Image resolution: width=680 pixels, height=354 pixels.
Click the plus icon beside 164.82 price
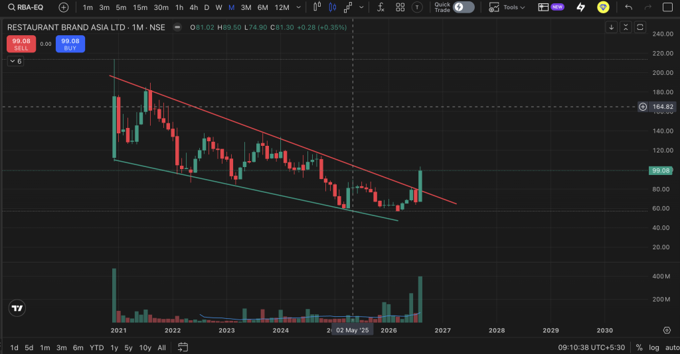point(643,107)
